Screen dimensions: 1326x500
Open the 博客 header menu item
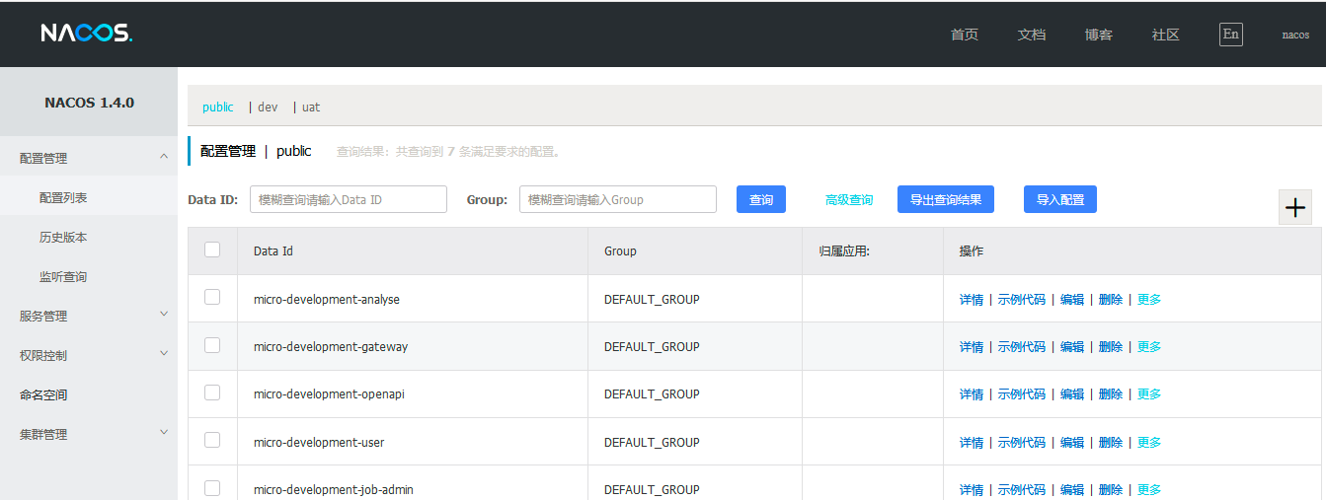[x=1099, y=35]
